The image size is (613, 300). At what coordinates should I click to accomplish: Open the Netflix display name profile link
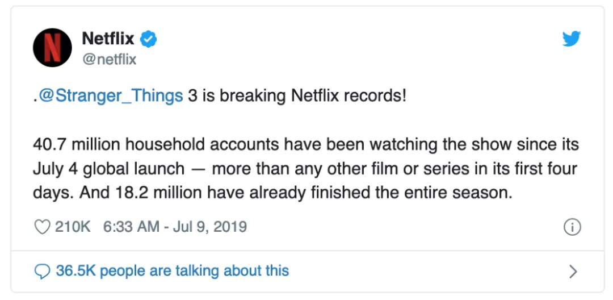(x=108, y=39)
